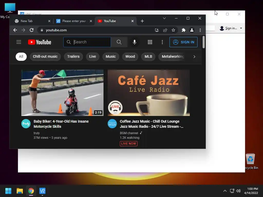Bookmark this tab with star icon
Viewport: 263px width, 197px height.
pos(173,30)
